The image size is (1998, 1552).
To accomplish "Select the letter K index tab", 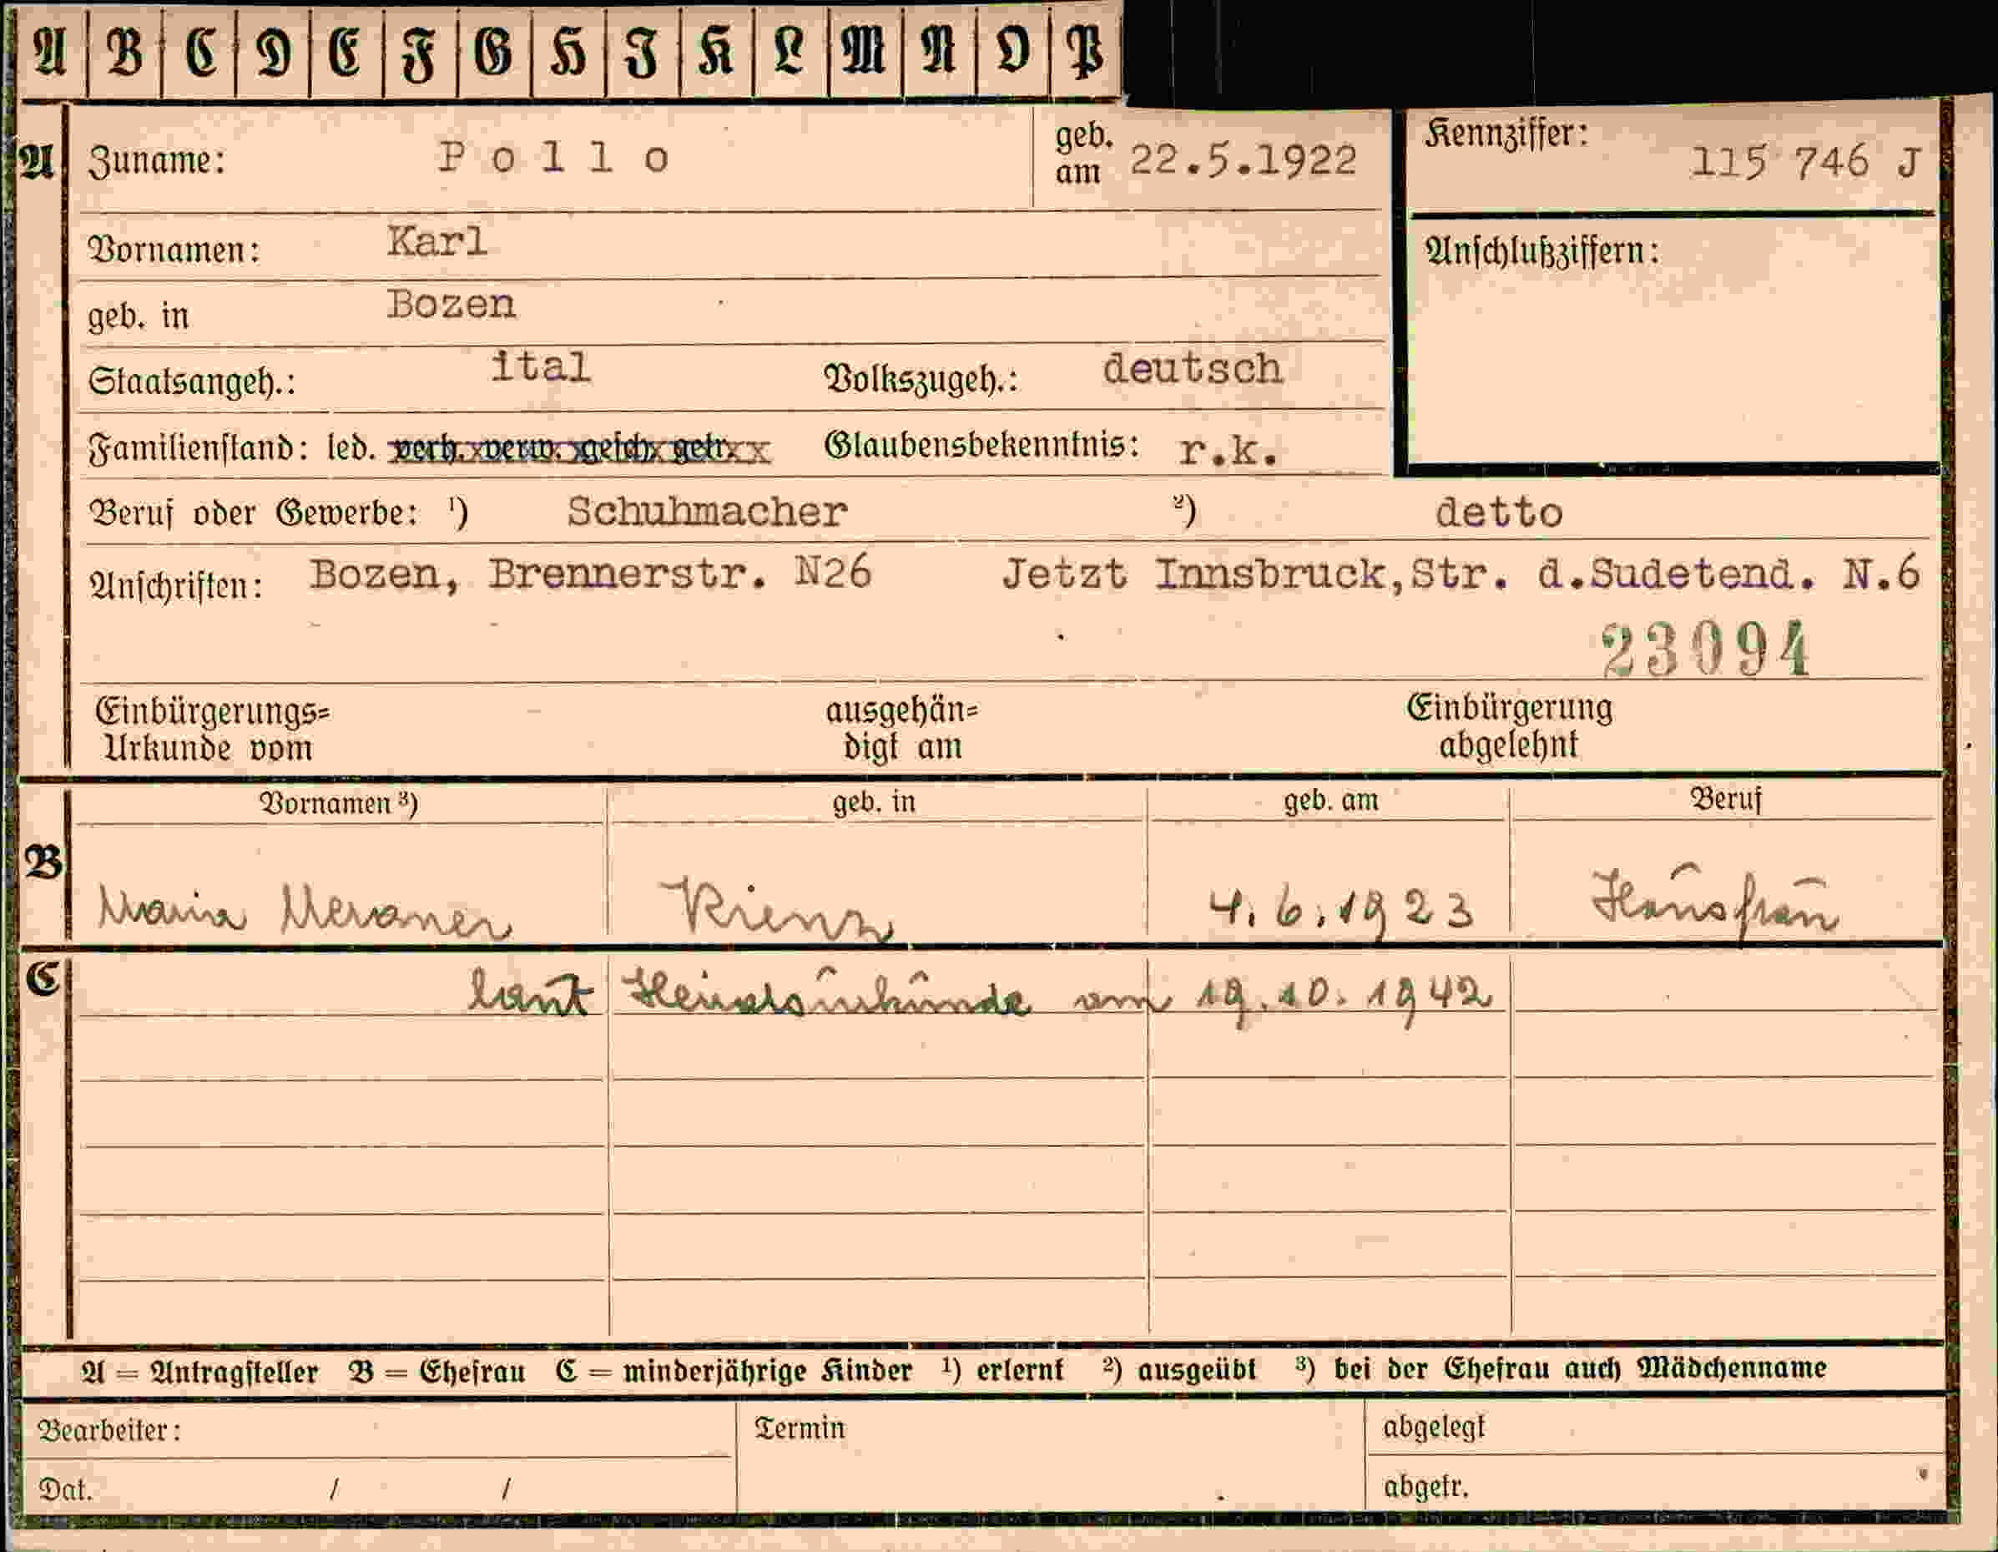I will pyautogui.click(x=716, y=51).
